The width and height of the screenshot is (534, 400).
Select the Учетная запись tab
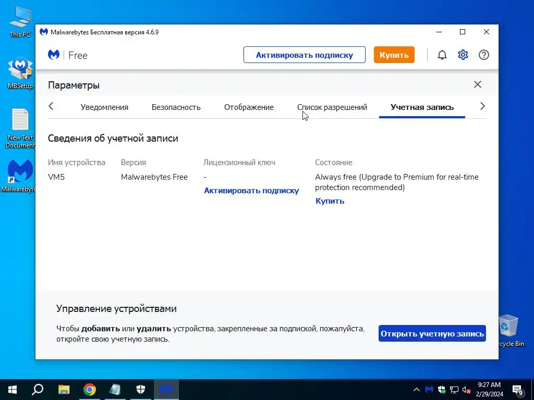point(422,107)
